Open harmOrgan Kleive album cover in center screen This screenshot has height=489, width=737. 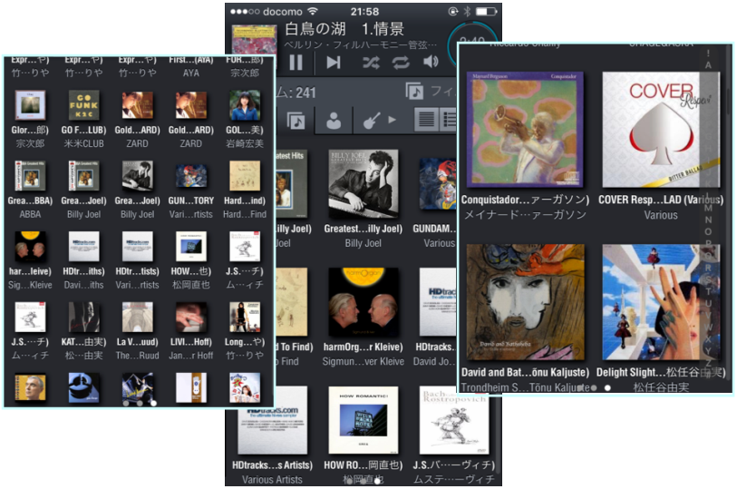pyautogui.click(x=364, y=301)
